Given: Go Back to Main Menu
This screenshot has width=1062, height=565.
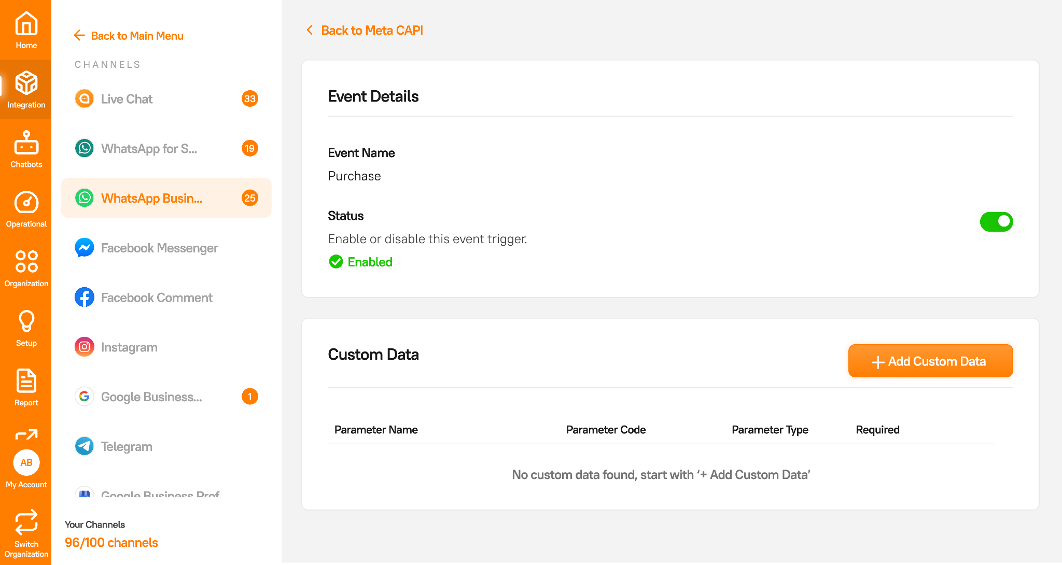Looking at the screenshot, I should [129, 35].
